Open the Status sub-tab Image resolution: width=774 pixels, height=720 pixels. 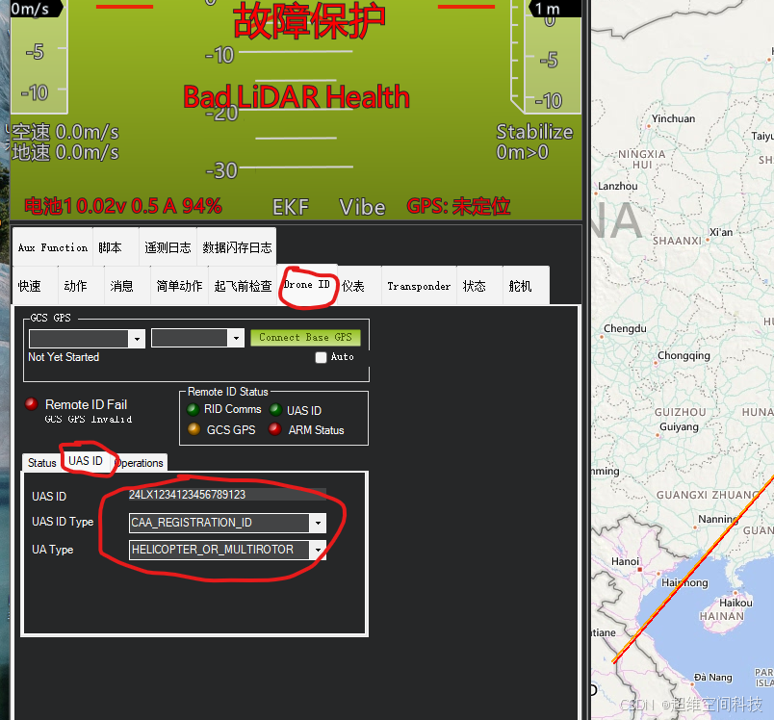pyautogui.click(x=42, y=463)
